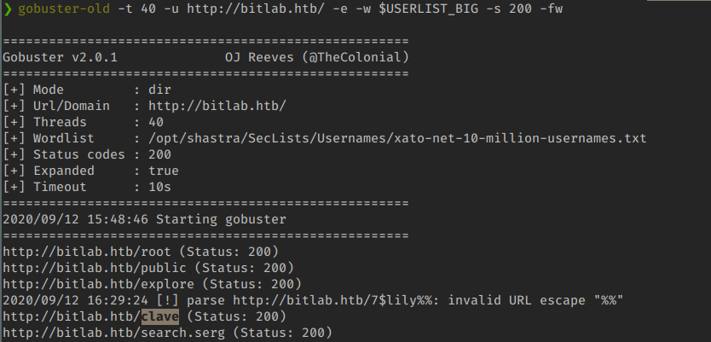The height and width of the screenshot is (342, 711).
Task: Click the Gobuster v2.0.1 version text
Action: pyautogui.click(x=60, y=57)
